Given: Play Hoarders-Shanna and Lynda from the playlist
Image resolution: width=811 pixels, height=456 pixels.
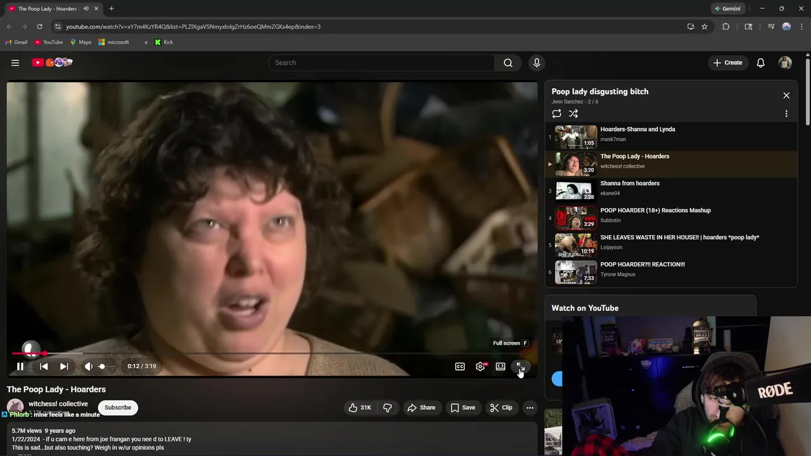Looking at the screenshot, I should tap(671, 137).
